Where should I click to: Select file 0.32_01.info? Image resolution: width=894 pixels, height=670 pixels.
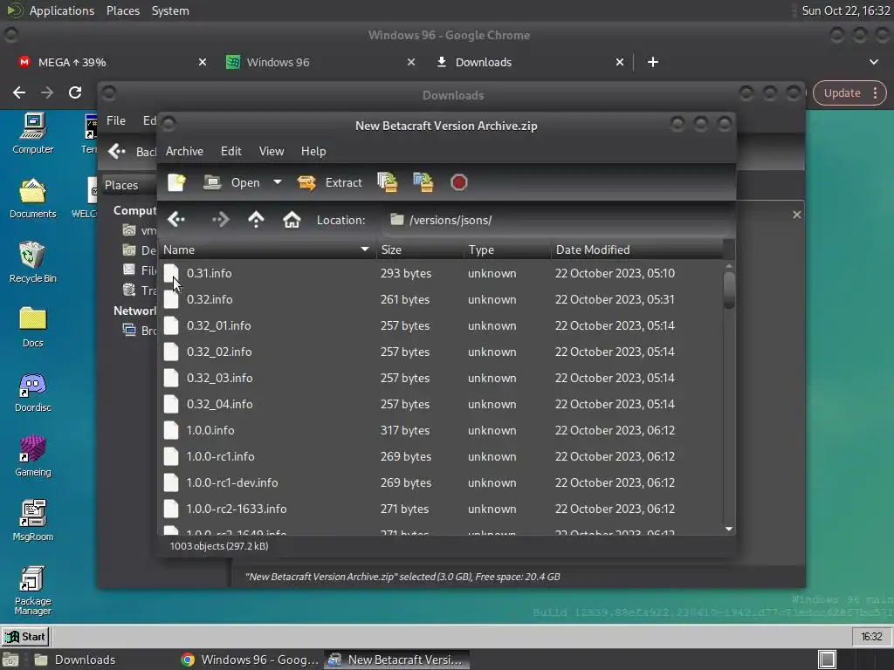tap(441, 326)
